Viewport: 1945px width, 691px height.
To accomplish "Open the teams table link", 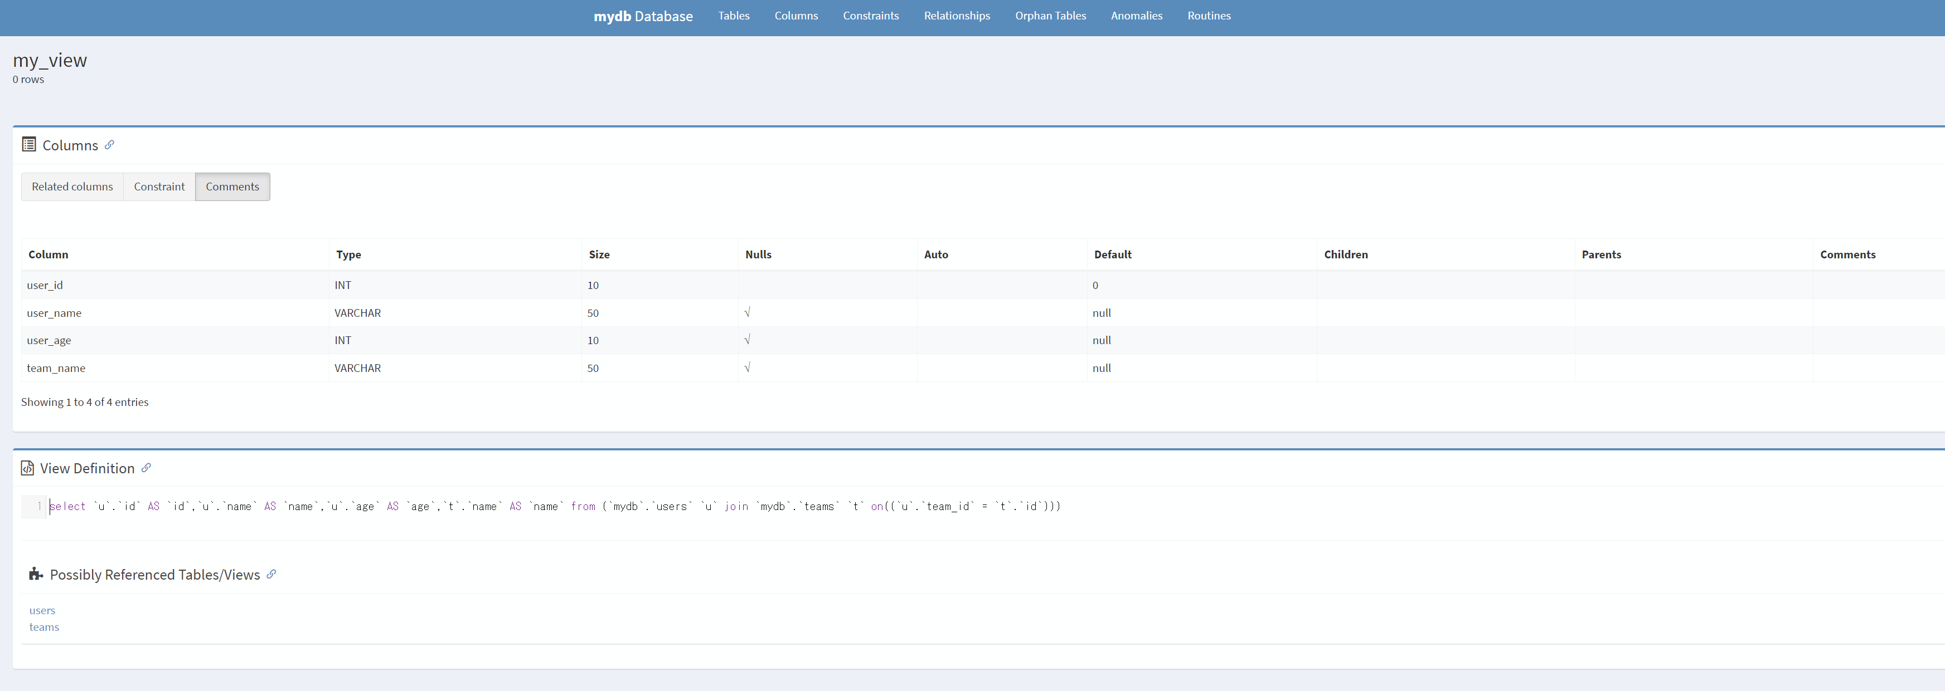I will point(44,627).
